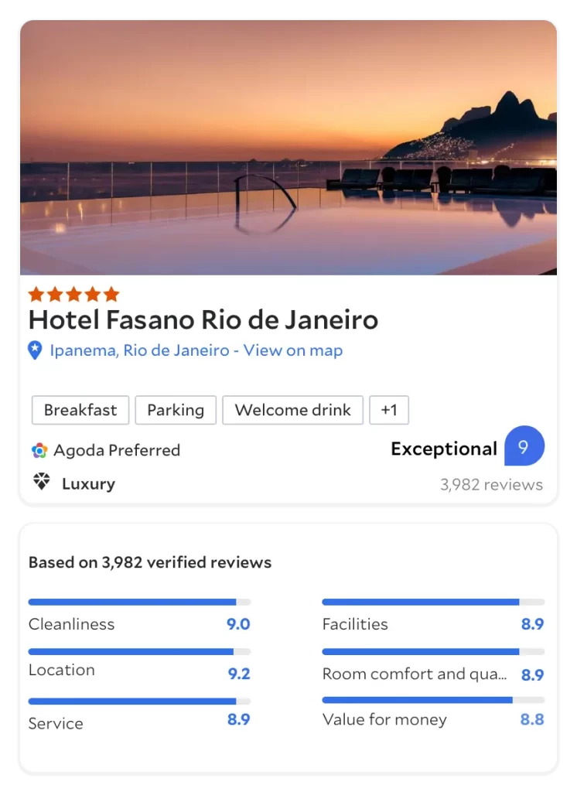
Task: Open the 3,982 reviews count
Action: [491, 485]
